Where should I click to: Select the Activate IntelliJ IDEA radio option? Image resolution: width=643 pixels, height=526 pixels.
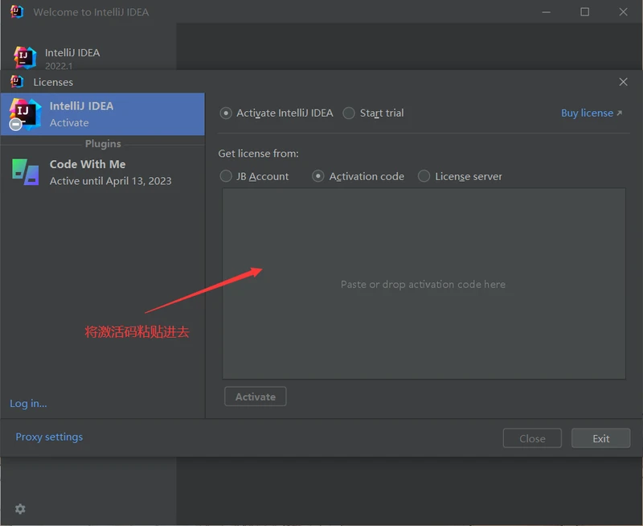(x=226, y=113)
